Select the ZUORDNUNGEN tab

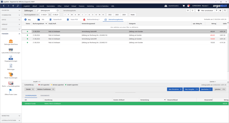tap(31, 95)
